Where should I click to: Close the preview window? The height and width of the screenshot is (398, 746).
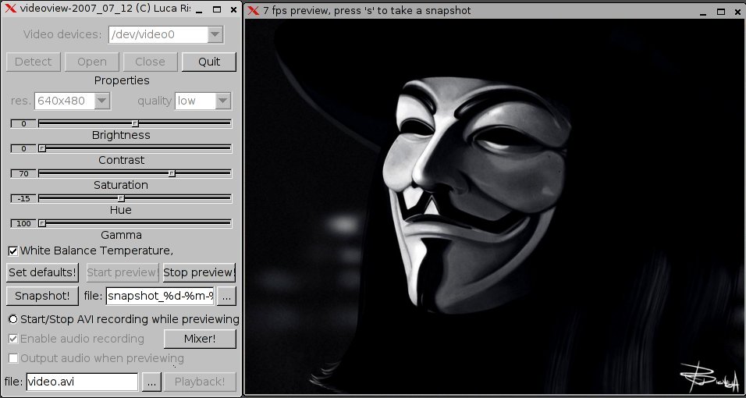737,11
